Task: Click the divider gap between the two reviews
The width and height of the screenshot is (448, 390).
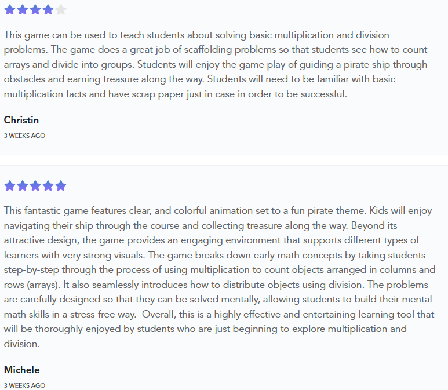Action: (x=224, y=160)
